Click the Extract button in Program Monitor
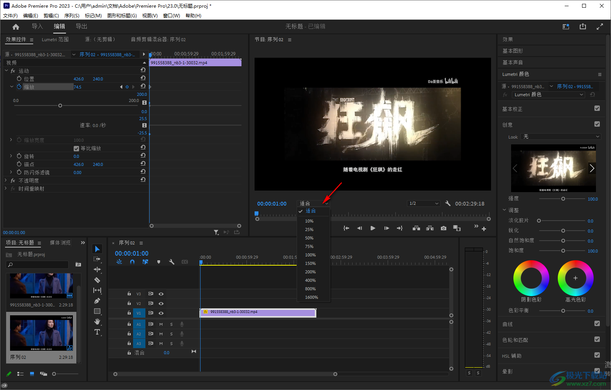 click(430, 228)
